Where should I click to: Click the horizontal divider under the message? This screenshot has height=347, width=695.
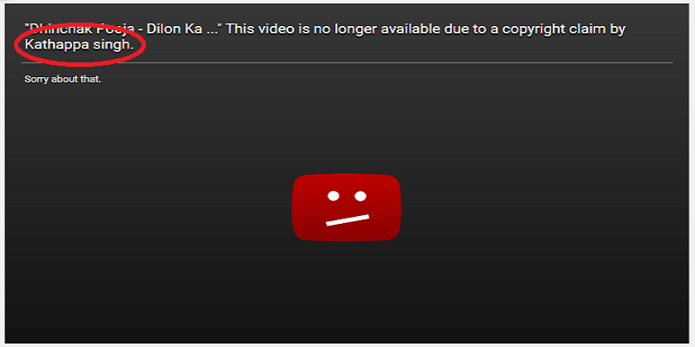click(347, 62)
